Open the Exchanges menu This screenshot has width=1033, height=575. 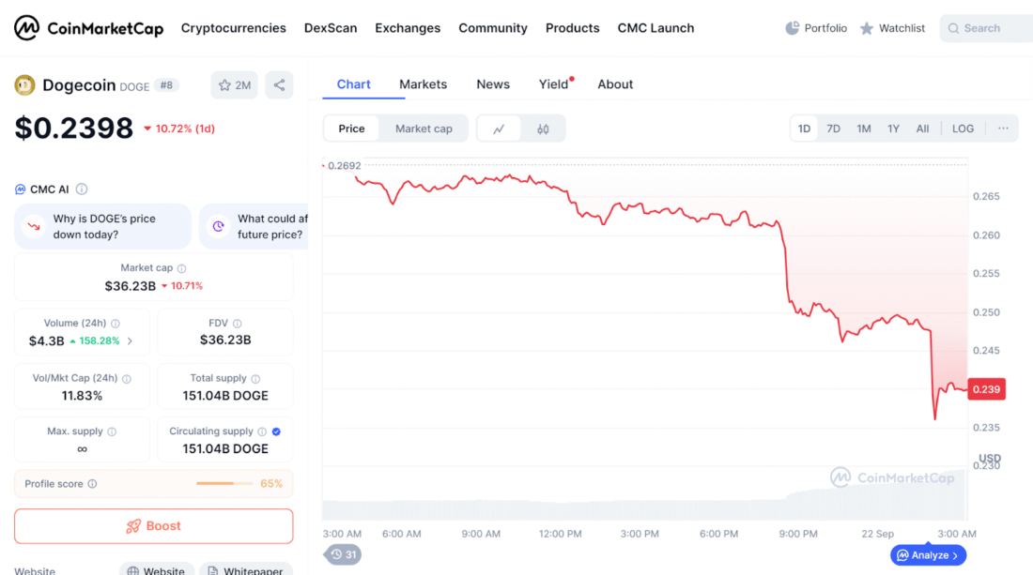click(x=408, y=28)
